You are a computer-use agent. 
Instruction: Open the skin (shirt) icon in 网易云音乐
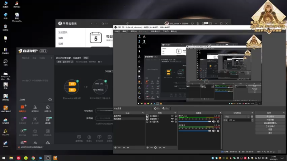coord(192,24)
